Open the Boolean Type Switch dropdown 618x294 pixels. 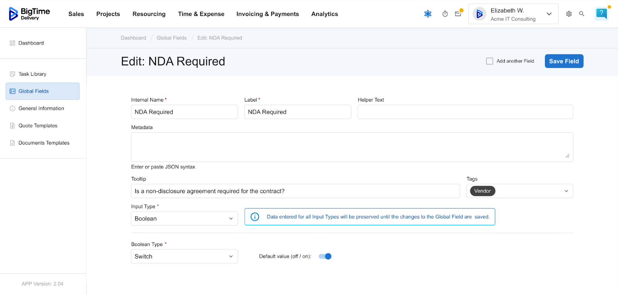click(x=184, y=257)
